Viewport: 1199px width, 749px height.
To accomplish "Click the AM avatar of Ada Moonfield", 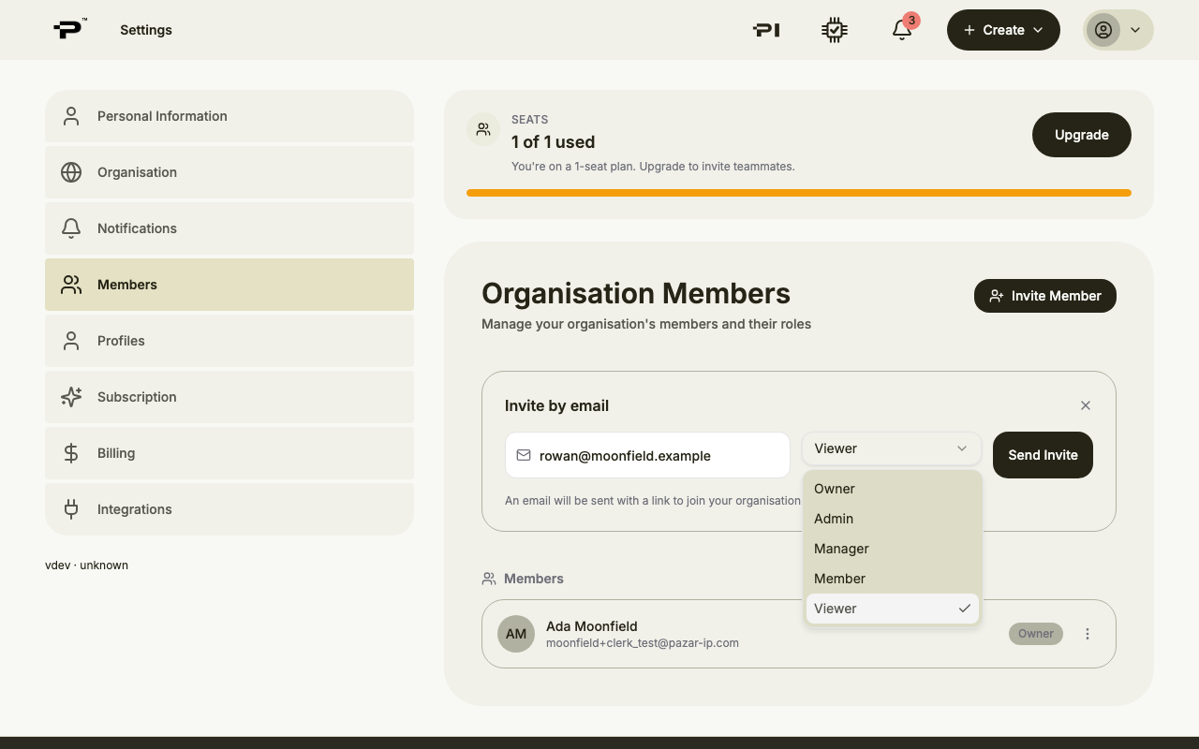I will pos(516,634).
